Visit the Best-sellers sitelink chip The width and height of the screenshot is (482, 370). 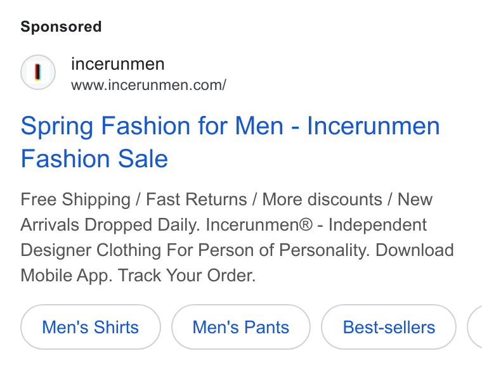tap(389, 327)
